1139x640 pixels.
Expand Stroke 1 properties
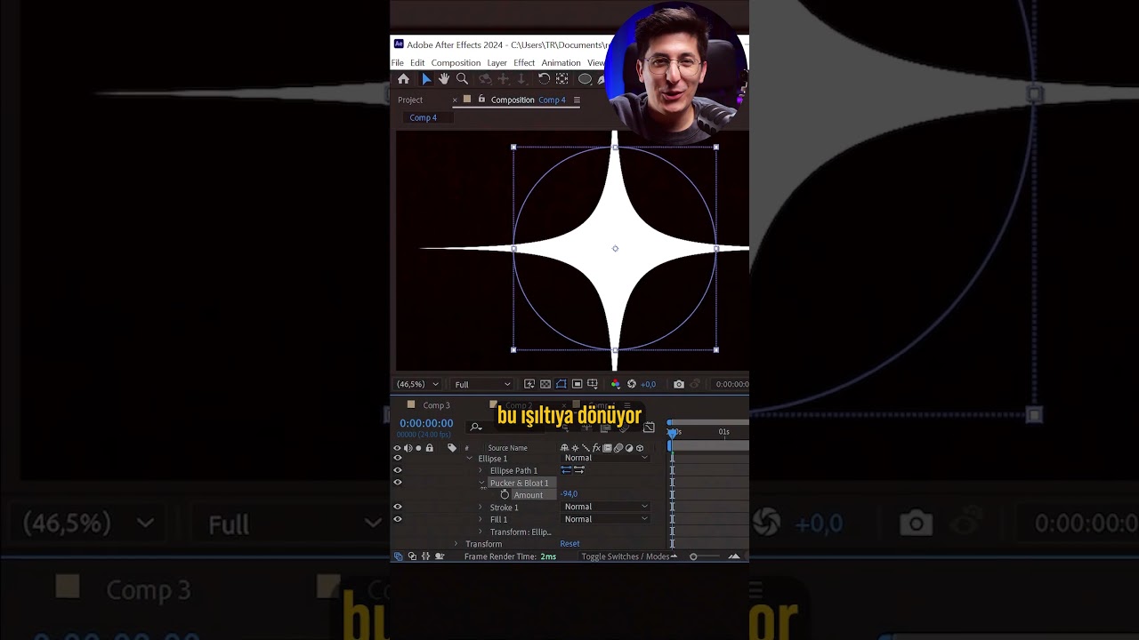coord(481,507)
